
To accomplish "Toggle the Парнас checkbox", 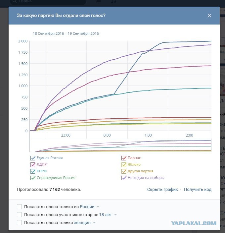I will [x=124, y=158].
